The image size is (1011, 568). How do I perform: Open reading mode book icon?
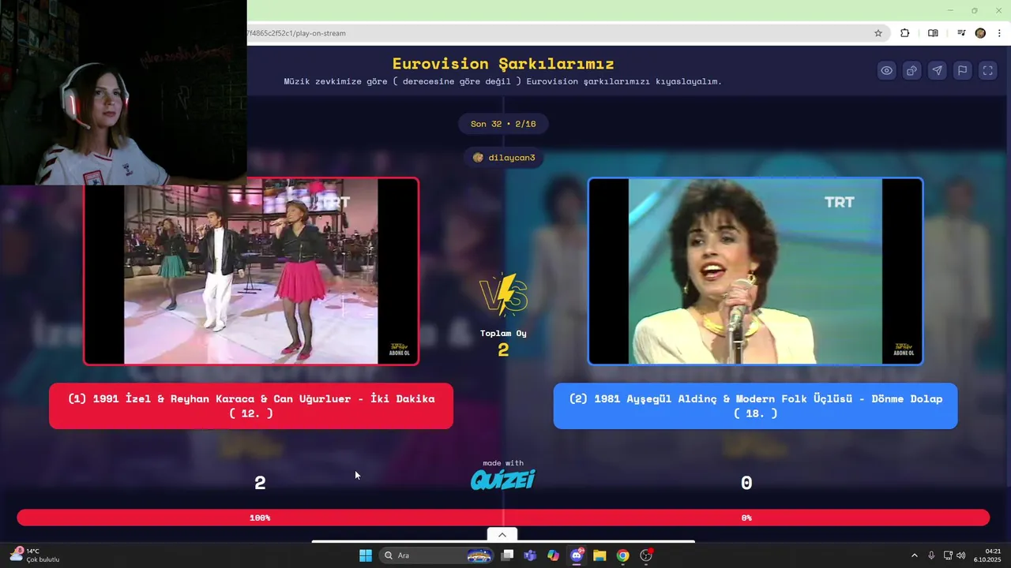pos(933,33)
